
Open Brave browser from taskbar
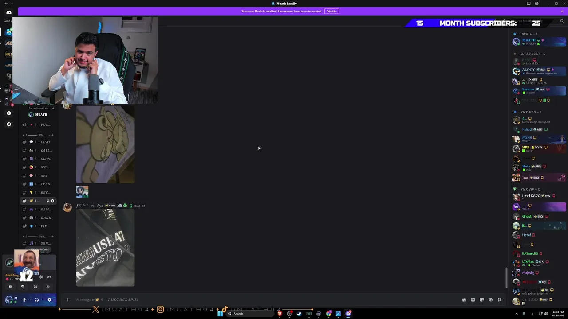[280, 314]
